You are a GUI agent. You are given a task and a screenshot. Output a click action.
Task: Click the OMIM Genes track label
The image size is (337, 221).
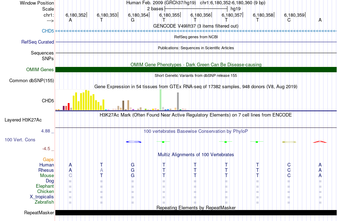coord(40,69)
